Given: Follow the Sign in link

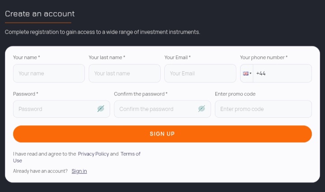Looking at the screenshot, I should [x=79, y=171].
